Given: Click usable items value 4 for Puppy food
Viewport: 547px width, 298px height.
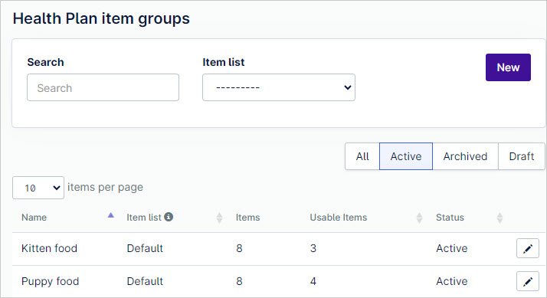Looking at the screenshot, I should click(313, 281).
